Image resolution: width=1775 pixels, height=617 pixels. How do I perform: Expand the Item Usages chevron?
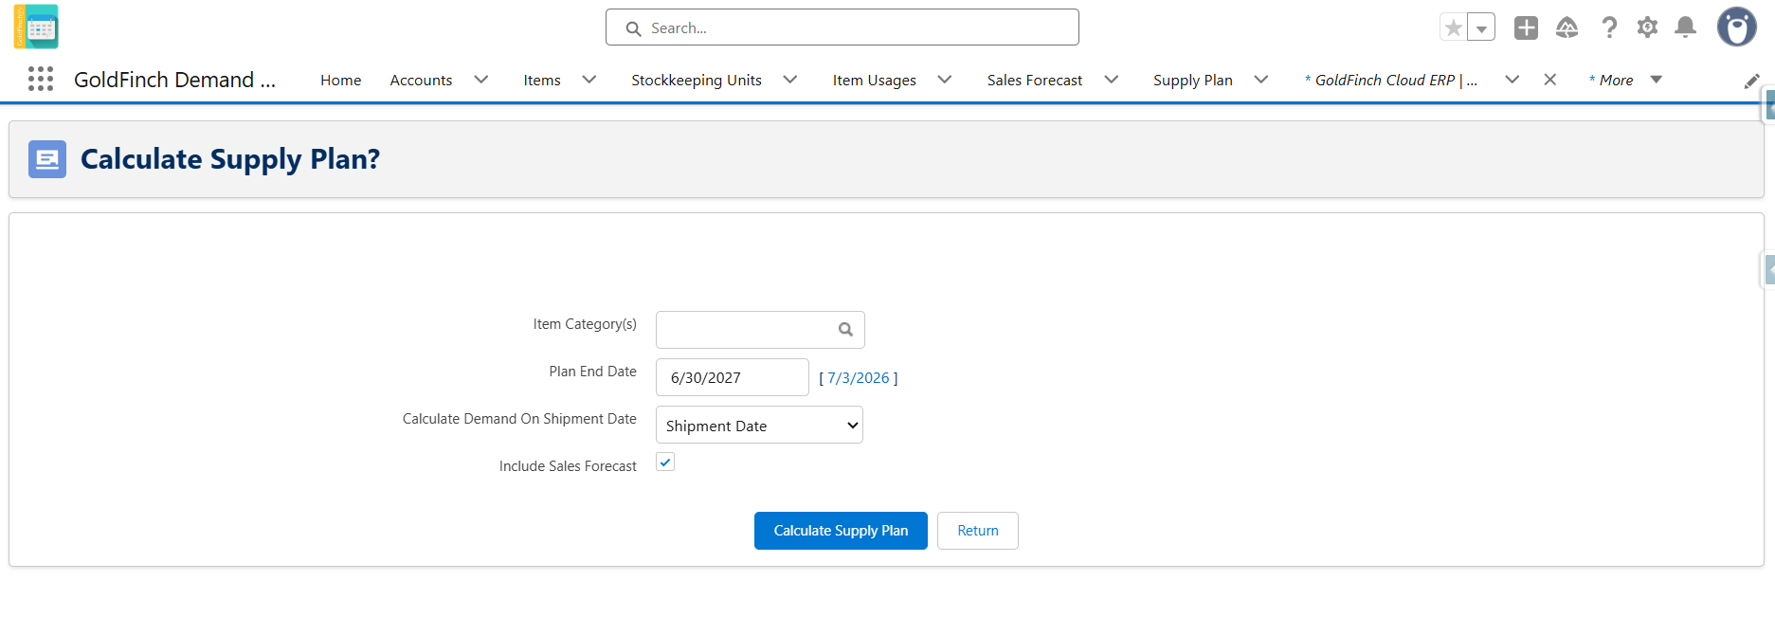pos(945,80)
